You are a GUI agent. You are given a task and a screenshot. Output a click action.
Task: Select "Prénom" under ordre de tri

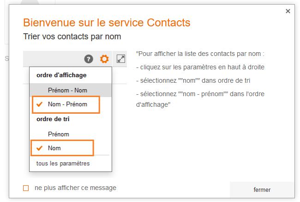pos(58,134)
